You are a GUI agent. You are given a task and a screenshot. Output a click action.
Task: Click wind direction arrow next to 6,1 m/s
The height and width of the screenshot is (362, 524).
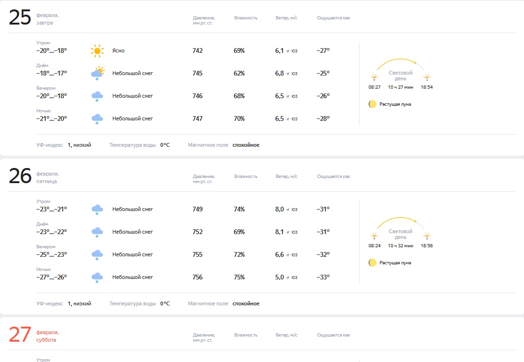(288, 51)
